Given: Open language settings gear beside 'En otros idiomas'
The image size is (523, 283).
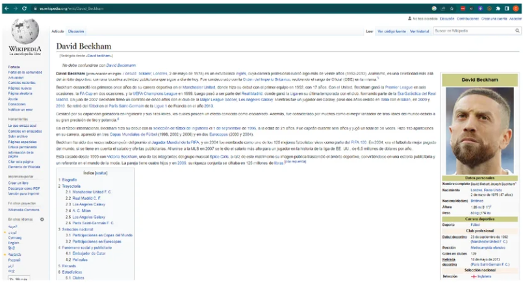Looking at the screenshot, I should (42, 220).
